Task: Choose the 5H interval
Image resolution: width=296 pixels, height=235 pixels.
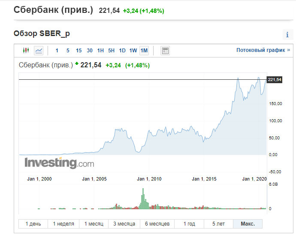Action: 111,51
